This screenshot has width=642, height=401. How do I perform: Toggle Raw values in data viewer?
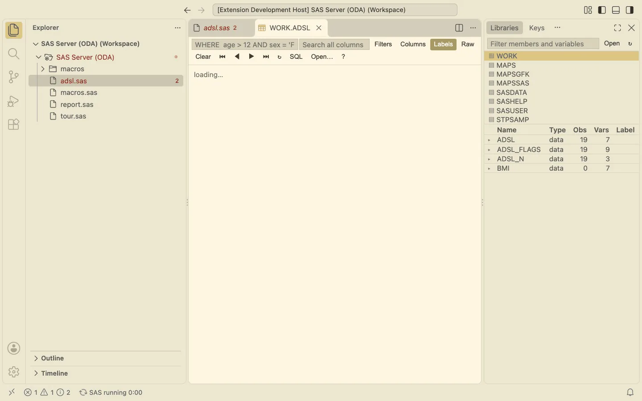468,44
